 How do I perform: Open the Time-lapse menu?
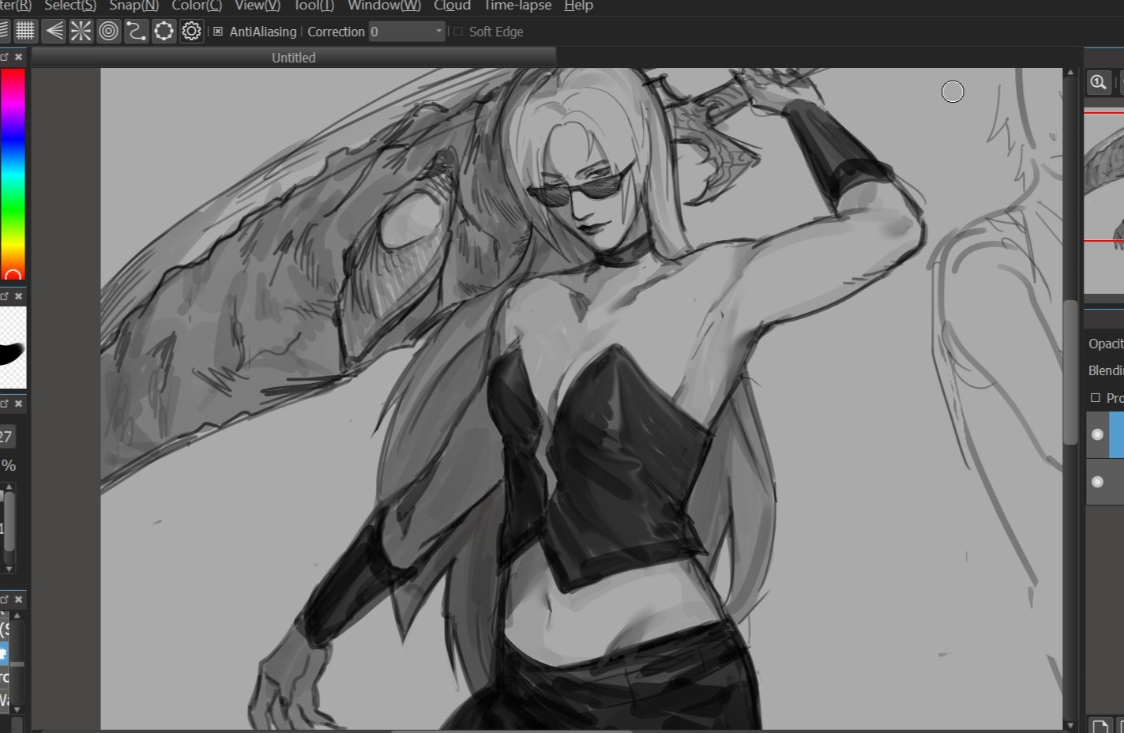tap(517, 6)
